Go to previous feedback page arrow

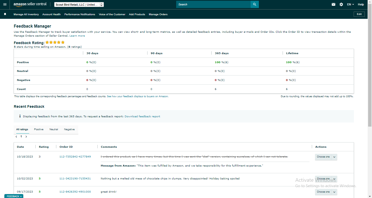17,137
